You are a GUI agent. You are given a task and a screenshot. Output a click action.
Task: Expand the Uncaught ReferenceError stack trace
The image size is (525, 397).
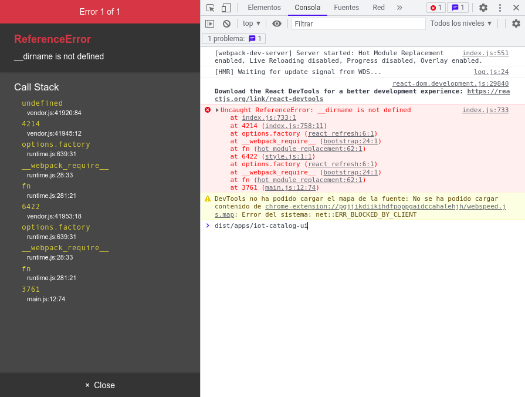tap(218, 110)
